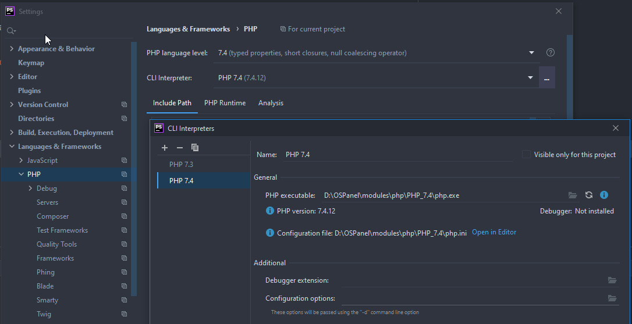Click the copy interpreter icon
The image size is (632, 324).
point(195,148)
